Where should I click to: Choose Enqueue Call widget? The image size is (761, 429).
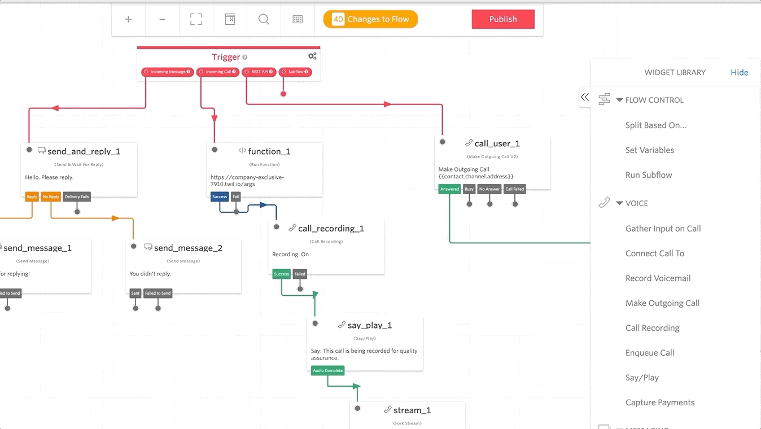[x=650, y=353]
